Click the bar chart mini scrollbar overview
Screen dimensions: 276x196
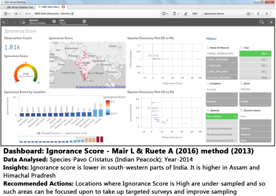(x=61, y=139)
